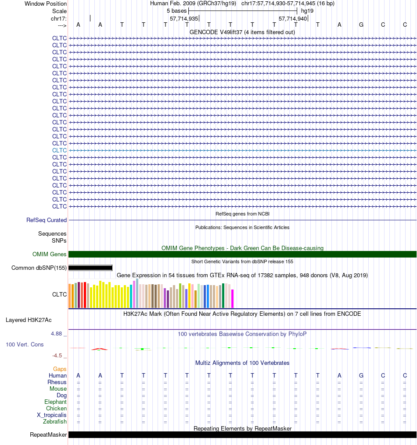Open Repeating Elements by RepeatMasker title
Image resolution: width=417 pixels, height=445 pixels.
click(242, 428)
